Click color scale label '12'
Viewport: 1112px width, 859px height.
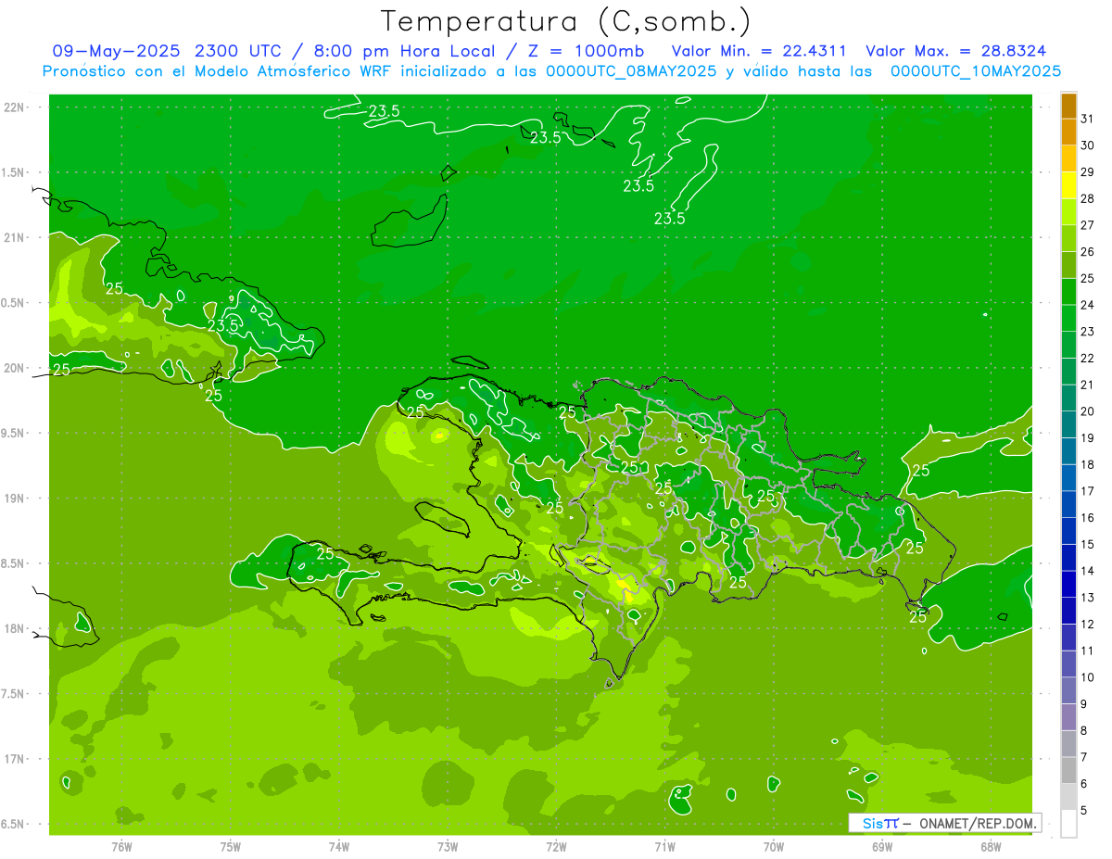point(1088,624)
